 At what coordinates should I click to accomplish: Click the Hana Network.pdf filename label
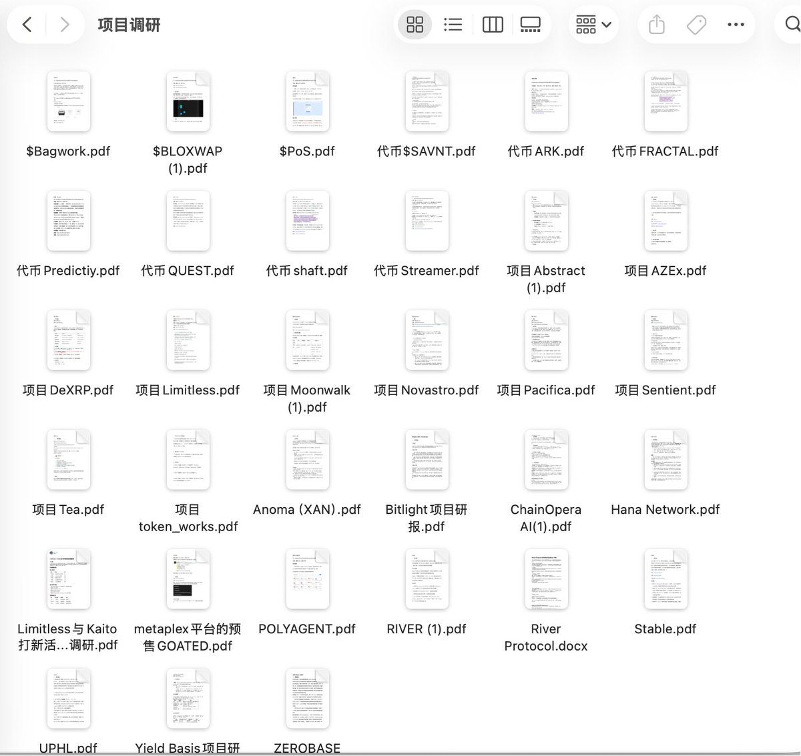(665, 510)
